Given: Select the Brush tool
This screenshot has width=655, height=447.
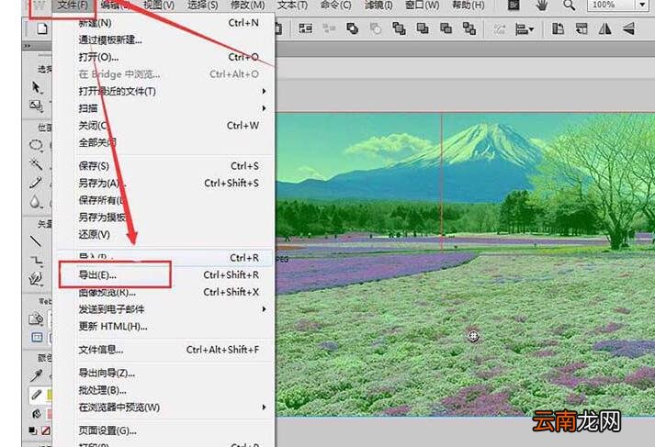Looking at the screenshot, I should point(36,183).
